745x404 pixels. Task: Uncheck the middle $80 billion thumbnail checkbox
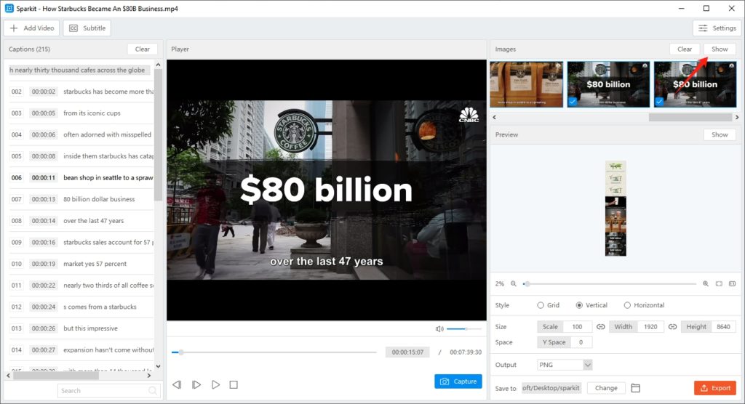(x=573, y=102)
